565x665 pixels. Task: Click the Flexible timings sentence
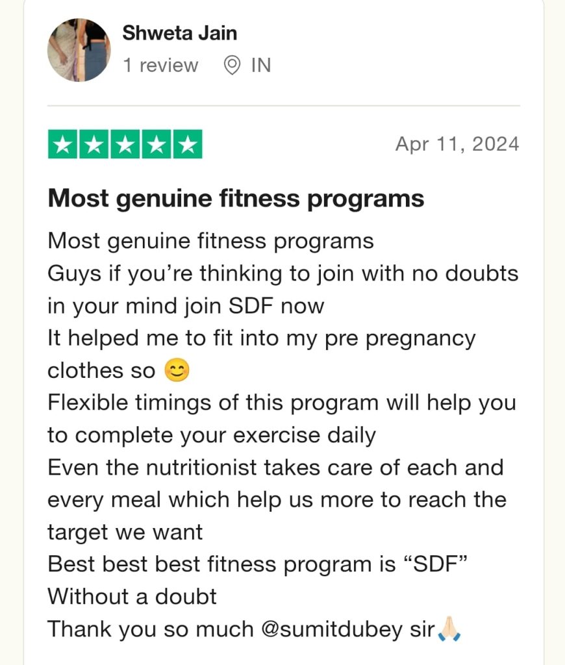click(282, 419)
